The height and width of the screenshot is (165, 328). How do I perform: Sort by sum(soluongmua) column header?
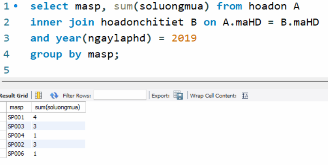pyautogui.click(x=58, y=107)
